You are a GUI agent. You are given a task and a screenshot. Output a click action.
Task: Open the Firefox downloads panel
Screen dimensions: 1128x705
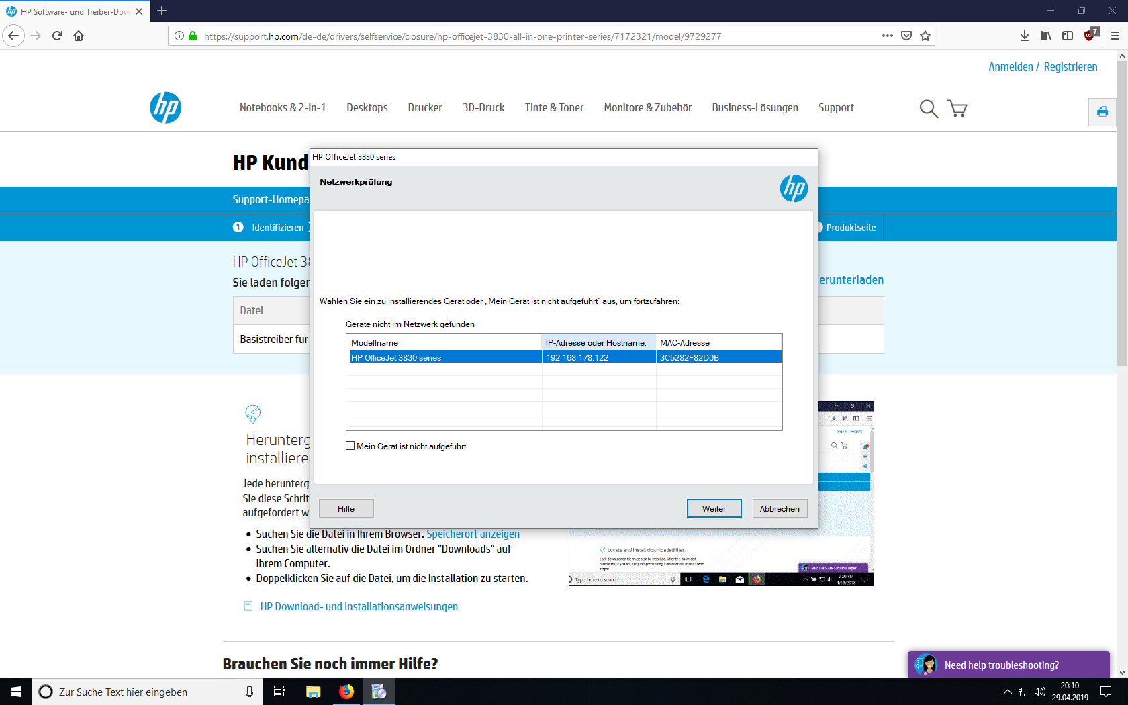(x=1025, y=36)
